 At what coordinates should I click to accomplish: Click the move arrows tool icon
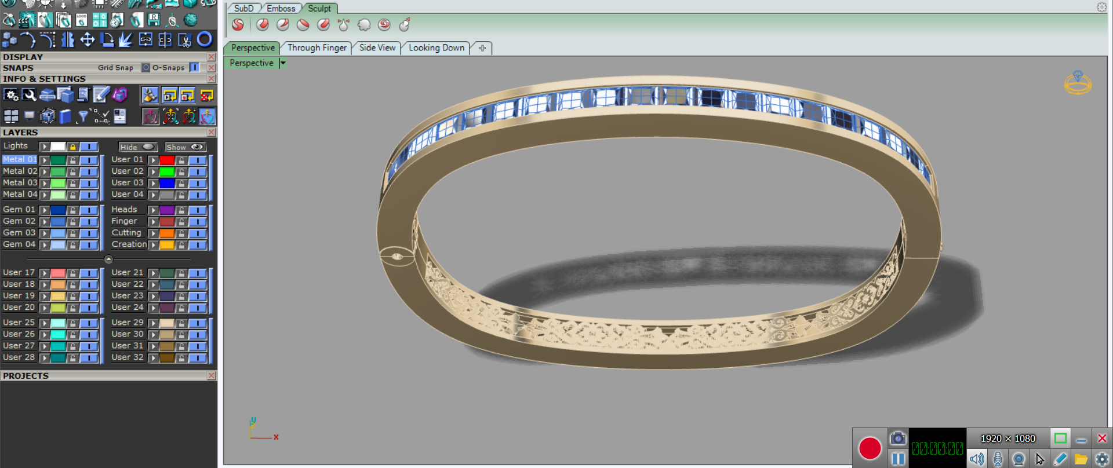point(87,39)
